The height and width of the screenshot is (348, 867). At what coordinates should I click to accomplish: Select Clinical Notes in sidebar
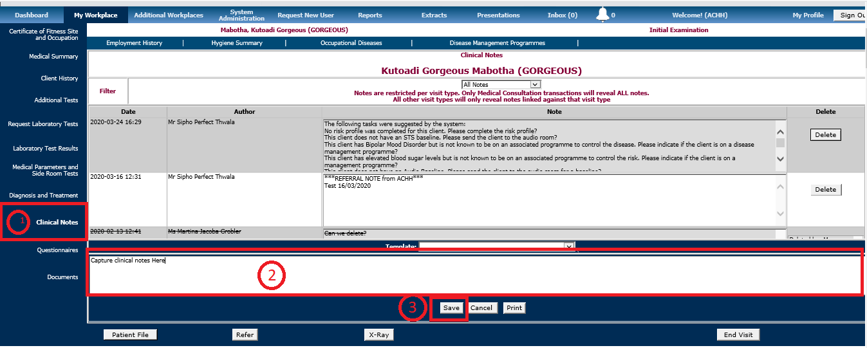click(x=57, y=223)
